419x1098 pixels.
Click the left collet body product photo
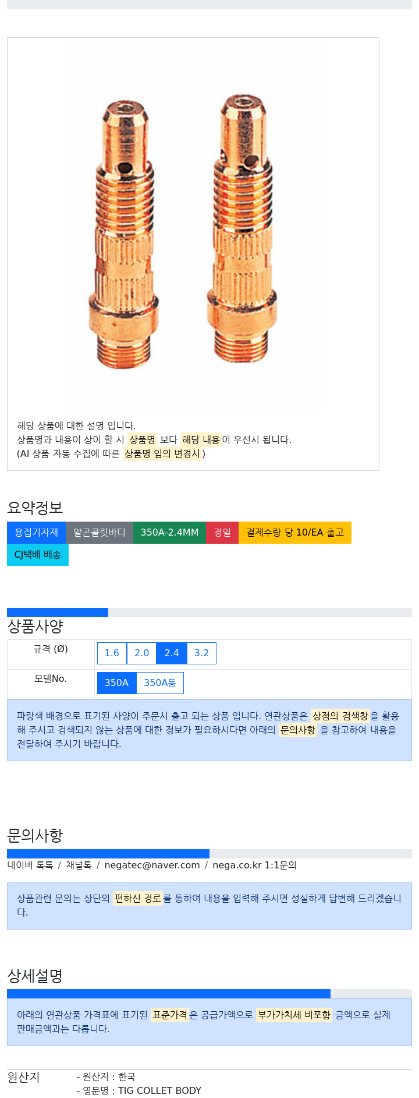click(123, 235)
